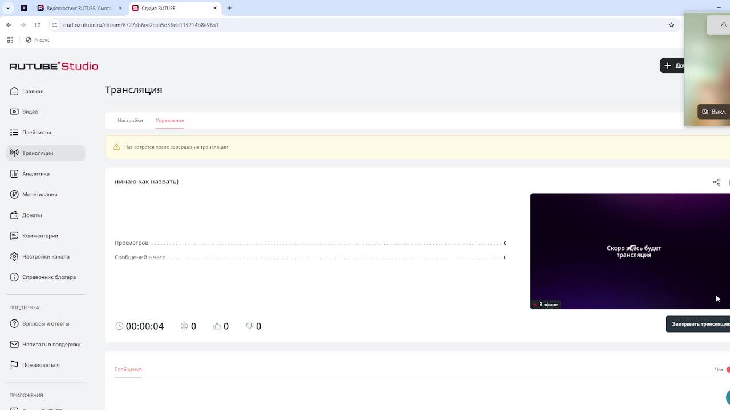Open the Сообщения tab
The image size is (730, 410).
click(128, 369)
